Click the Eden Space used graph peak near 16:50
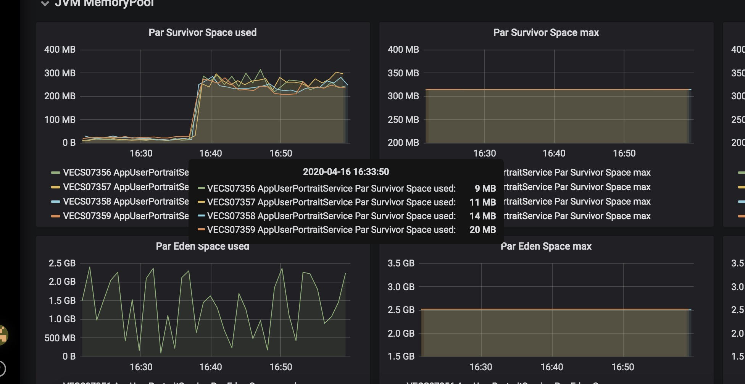Viewport: 745px width, 384px height. pyautogui.click(x=282, y=268)
